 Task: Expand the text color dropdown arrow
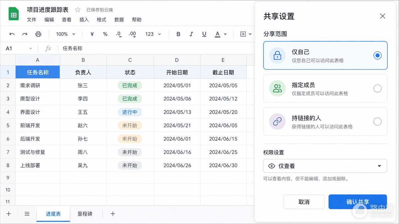coord(225,34)
